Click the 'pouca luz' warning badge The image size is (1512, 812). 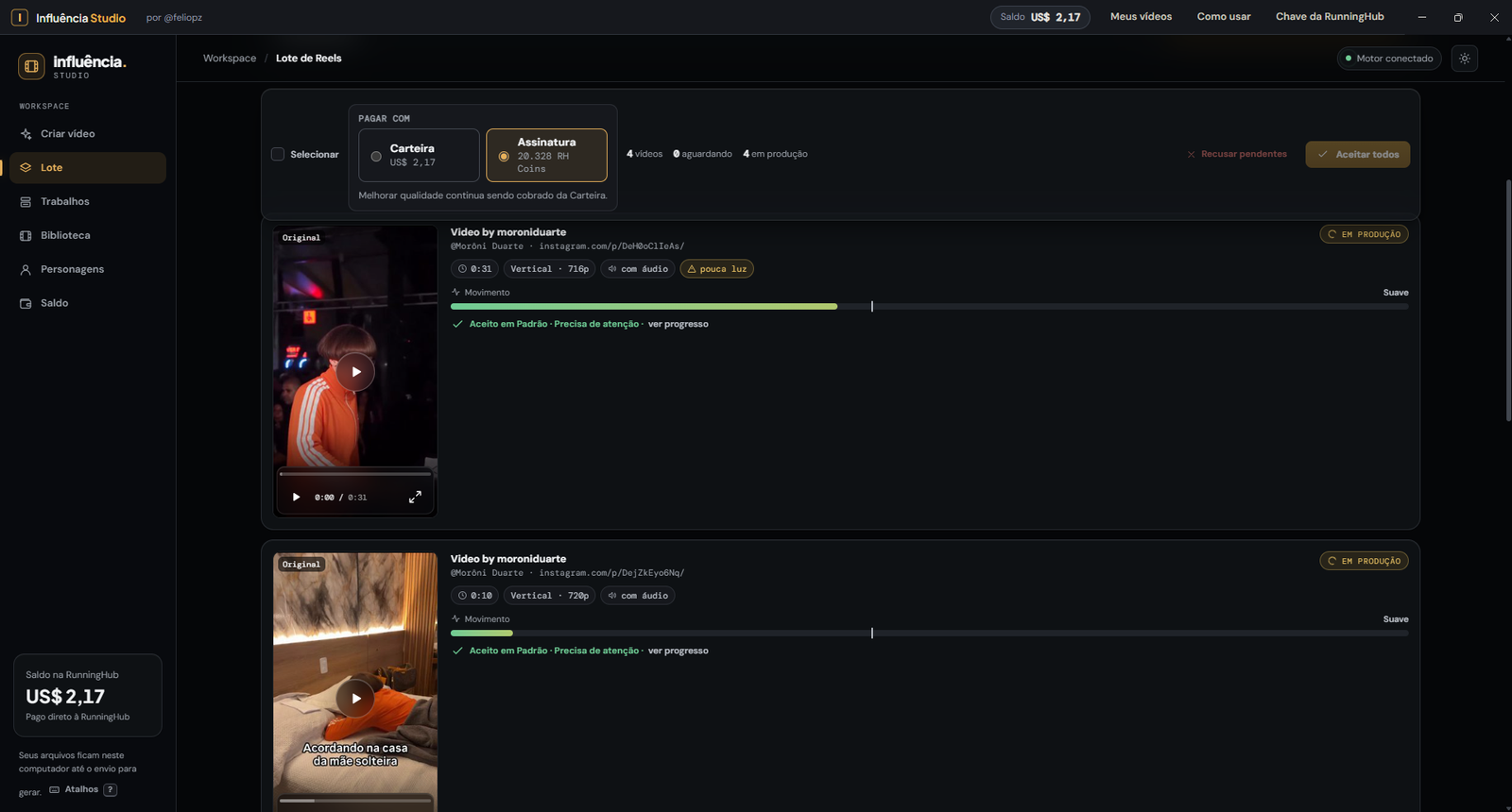coord(716,269)
